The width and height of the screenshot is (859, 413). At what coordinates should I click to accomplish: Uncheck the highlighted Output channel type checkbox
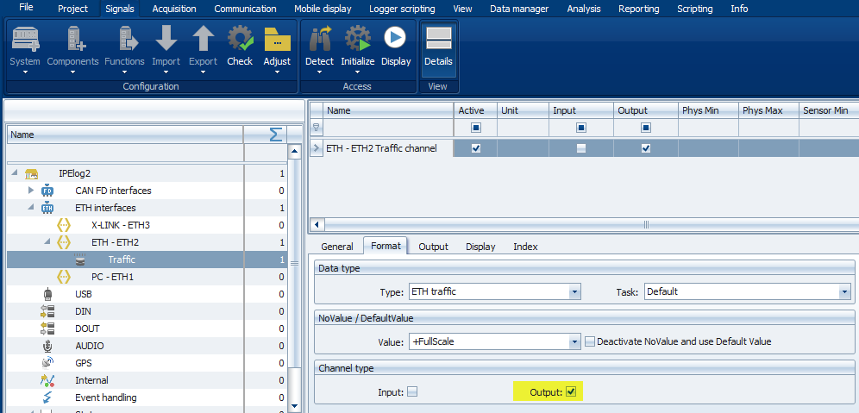pos(570,392)
